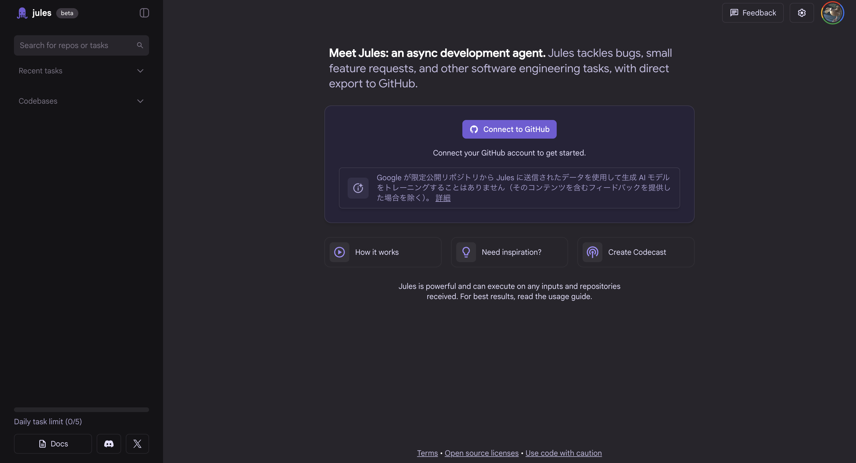Viewport: 856px width, 463px height.
Task: Click the Feedback chat bubble icon
Action: click(x=734, y=13)
